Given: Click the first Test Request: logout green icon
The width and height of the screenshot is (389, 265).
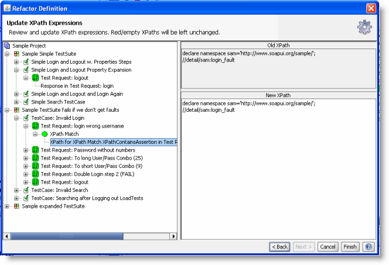Looking at the screenshot, I should click(x=36, y=78).
